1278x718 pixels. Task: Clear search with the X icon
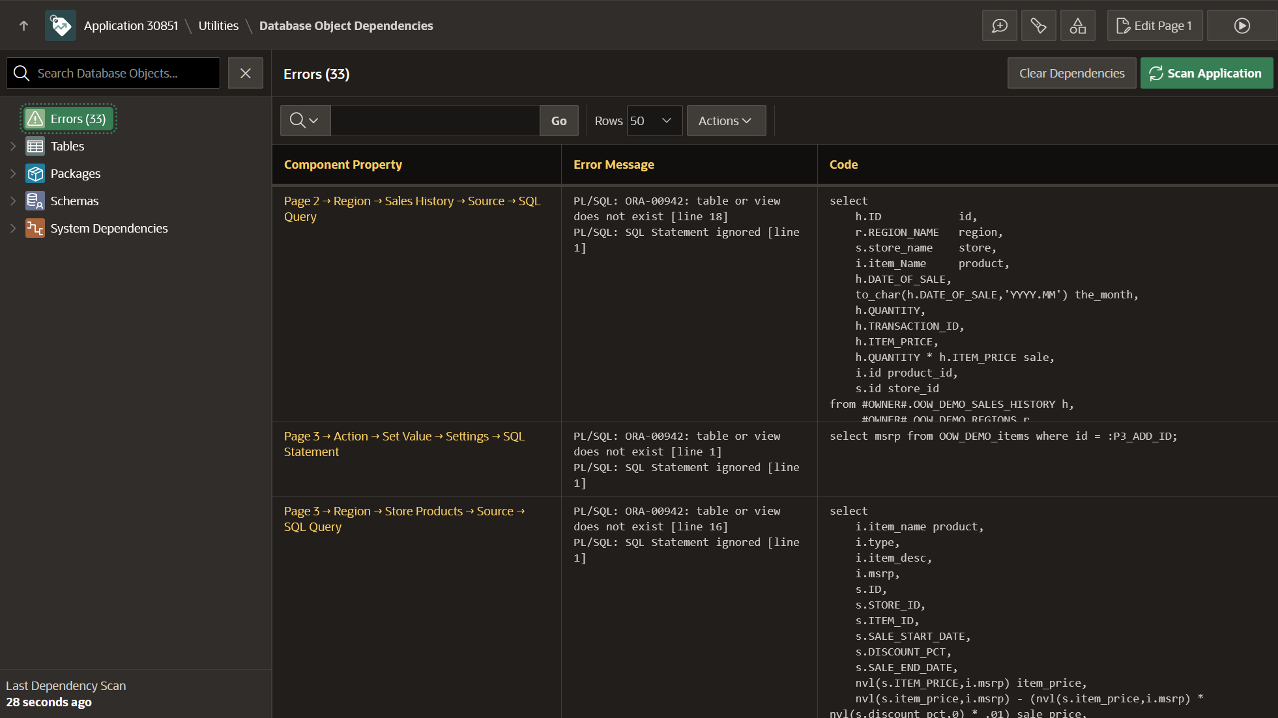(245, 73)
